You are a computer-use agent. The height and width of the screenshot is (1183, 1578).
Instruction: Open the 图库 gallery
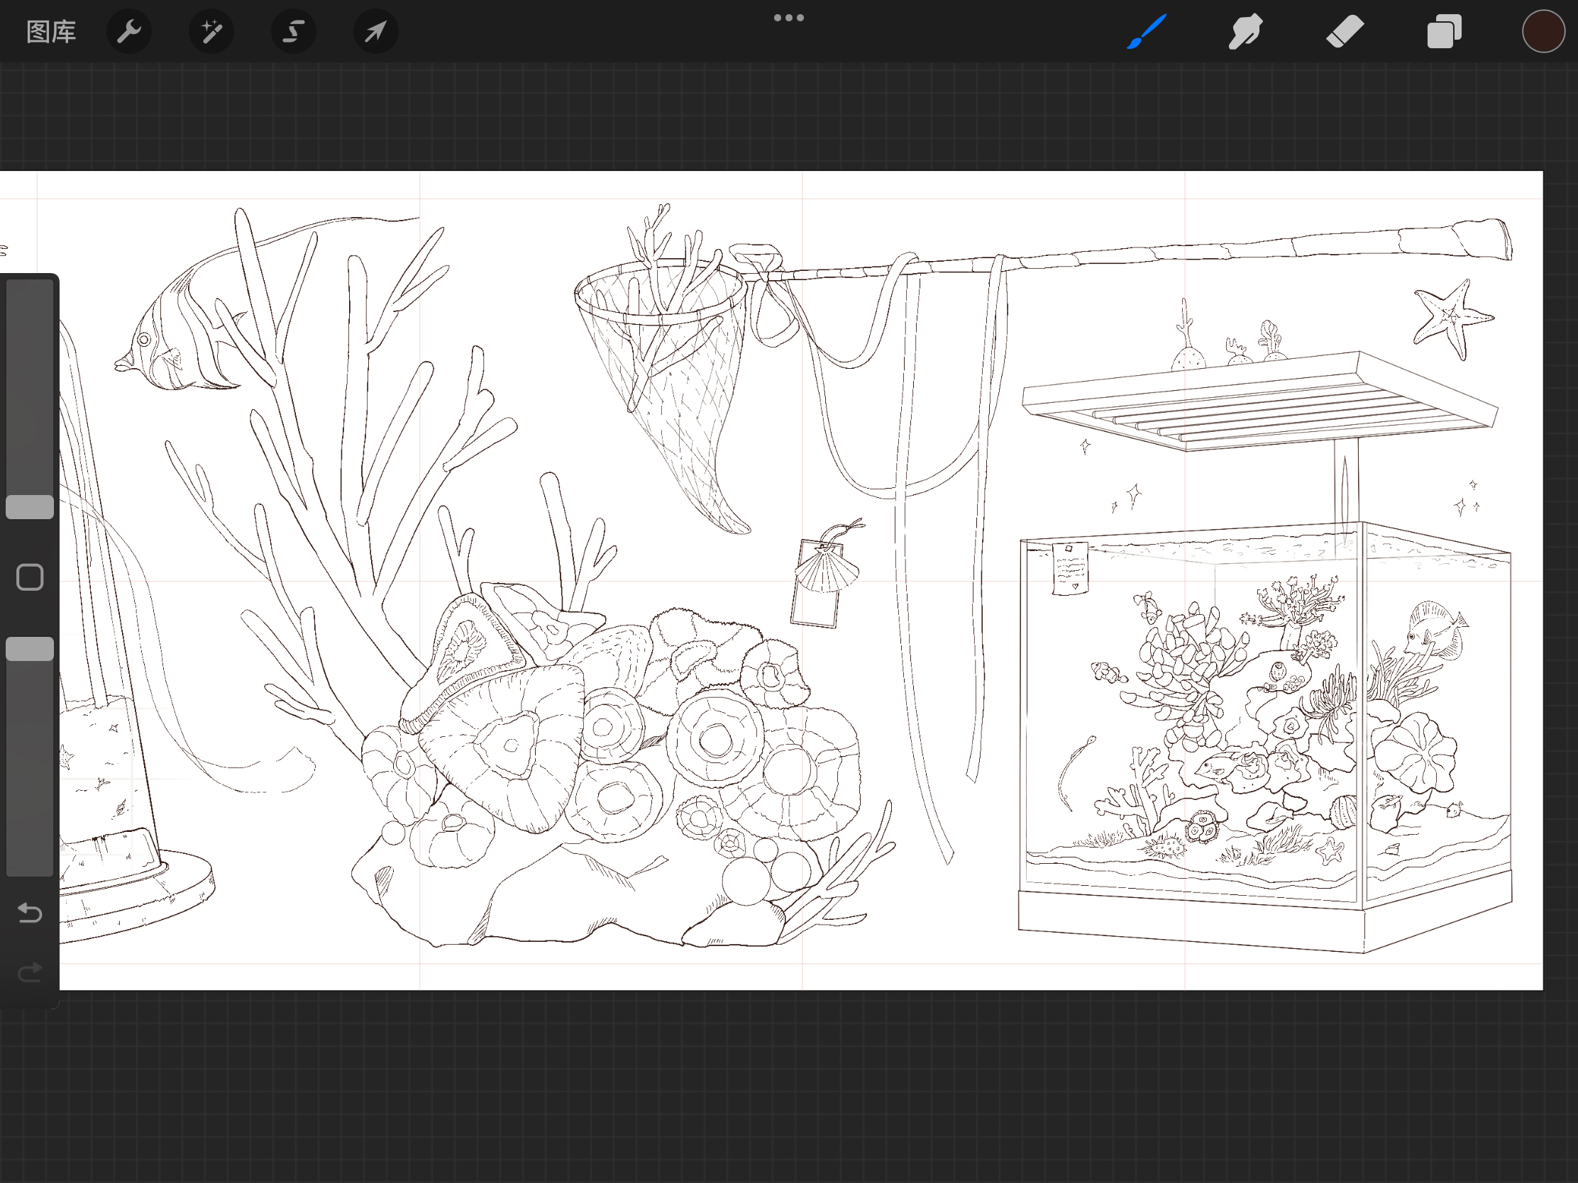coord(50,32)
